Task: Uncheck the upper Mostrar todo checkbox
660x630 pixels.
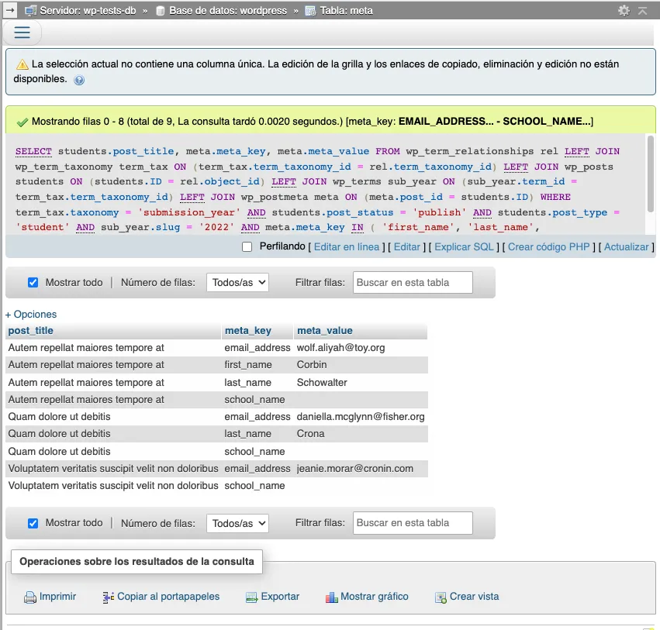Action: (33, 283)
